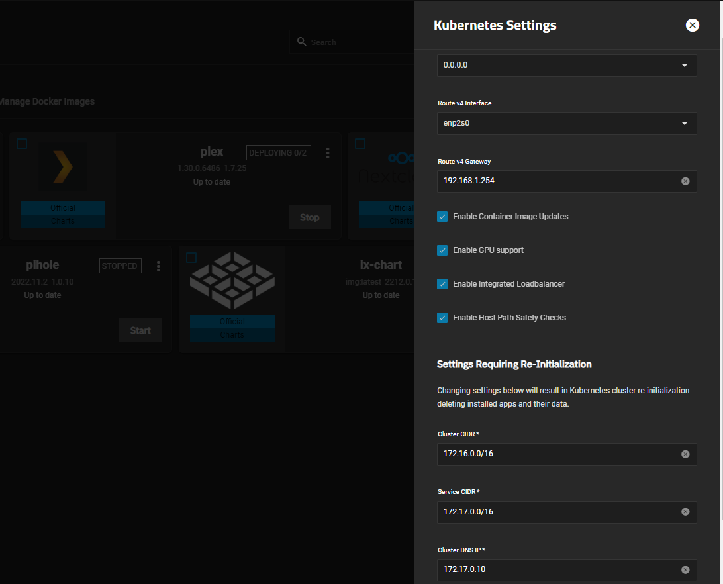723x584 pixels.
Task: Select the ix-chart app checkbox
Action: tap(191, 258)
